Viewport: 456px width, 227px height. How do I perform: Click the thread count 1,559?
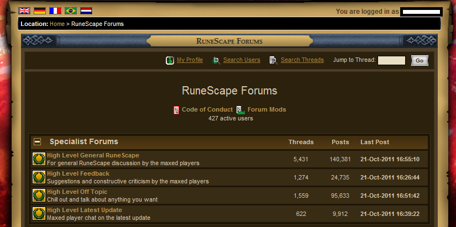pos(301,196)
